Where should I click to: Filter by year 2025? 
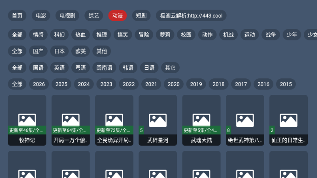(x=61, y=84)
